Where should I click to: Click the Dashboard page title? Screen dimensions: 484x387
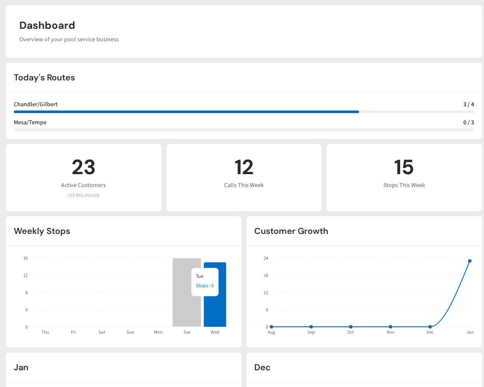pos(47,25)
